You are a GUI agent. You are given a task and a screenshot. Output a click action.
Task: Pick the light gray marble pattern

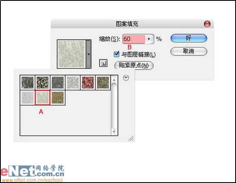(28, 98)
